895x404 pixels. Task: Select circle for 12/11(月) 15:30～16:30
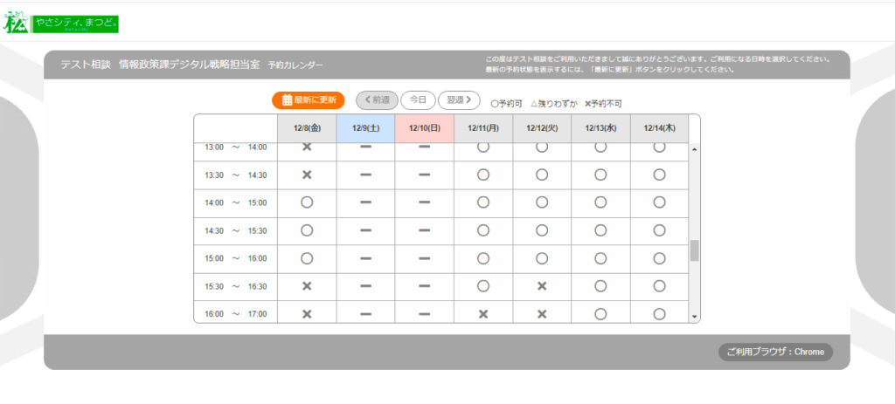[483, 286]
